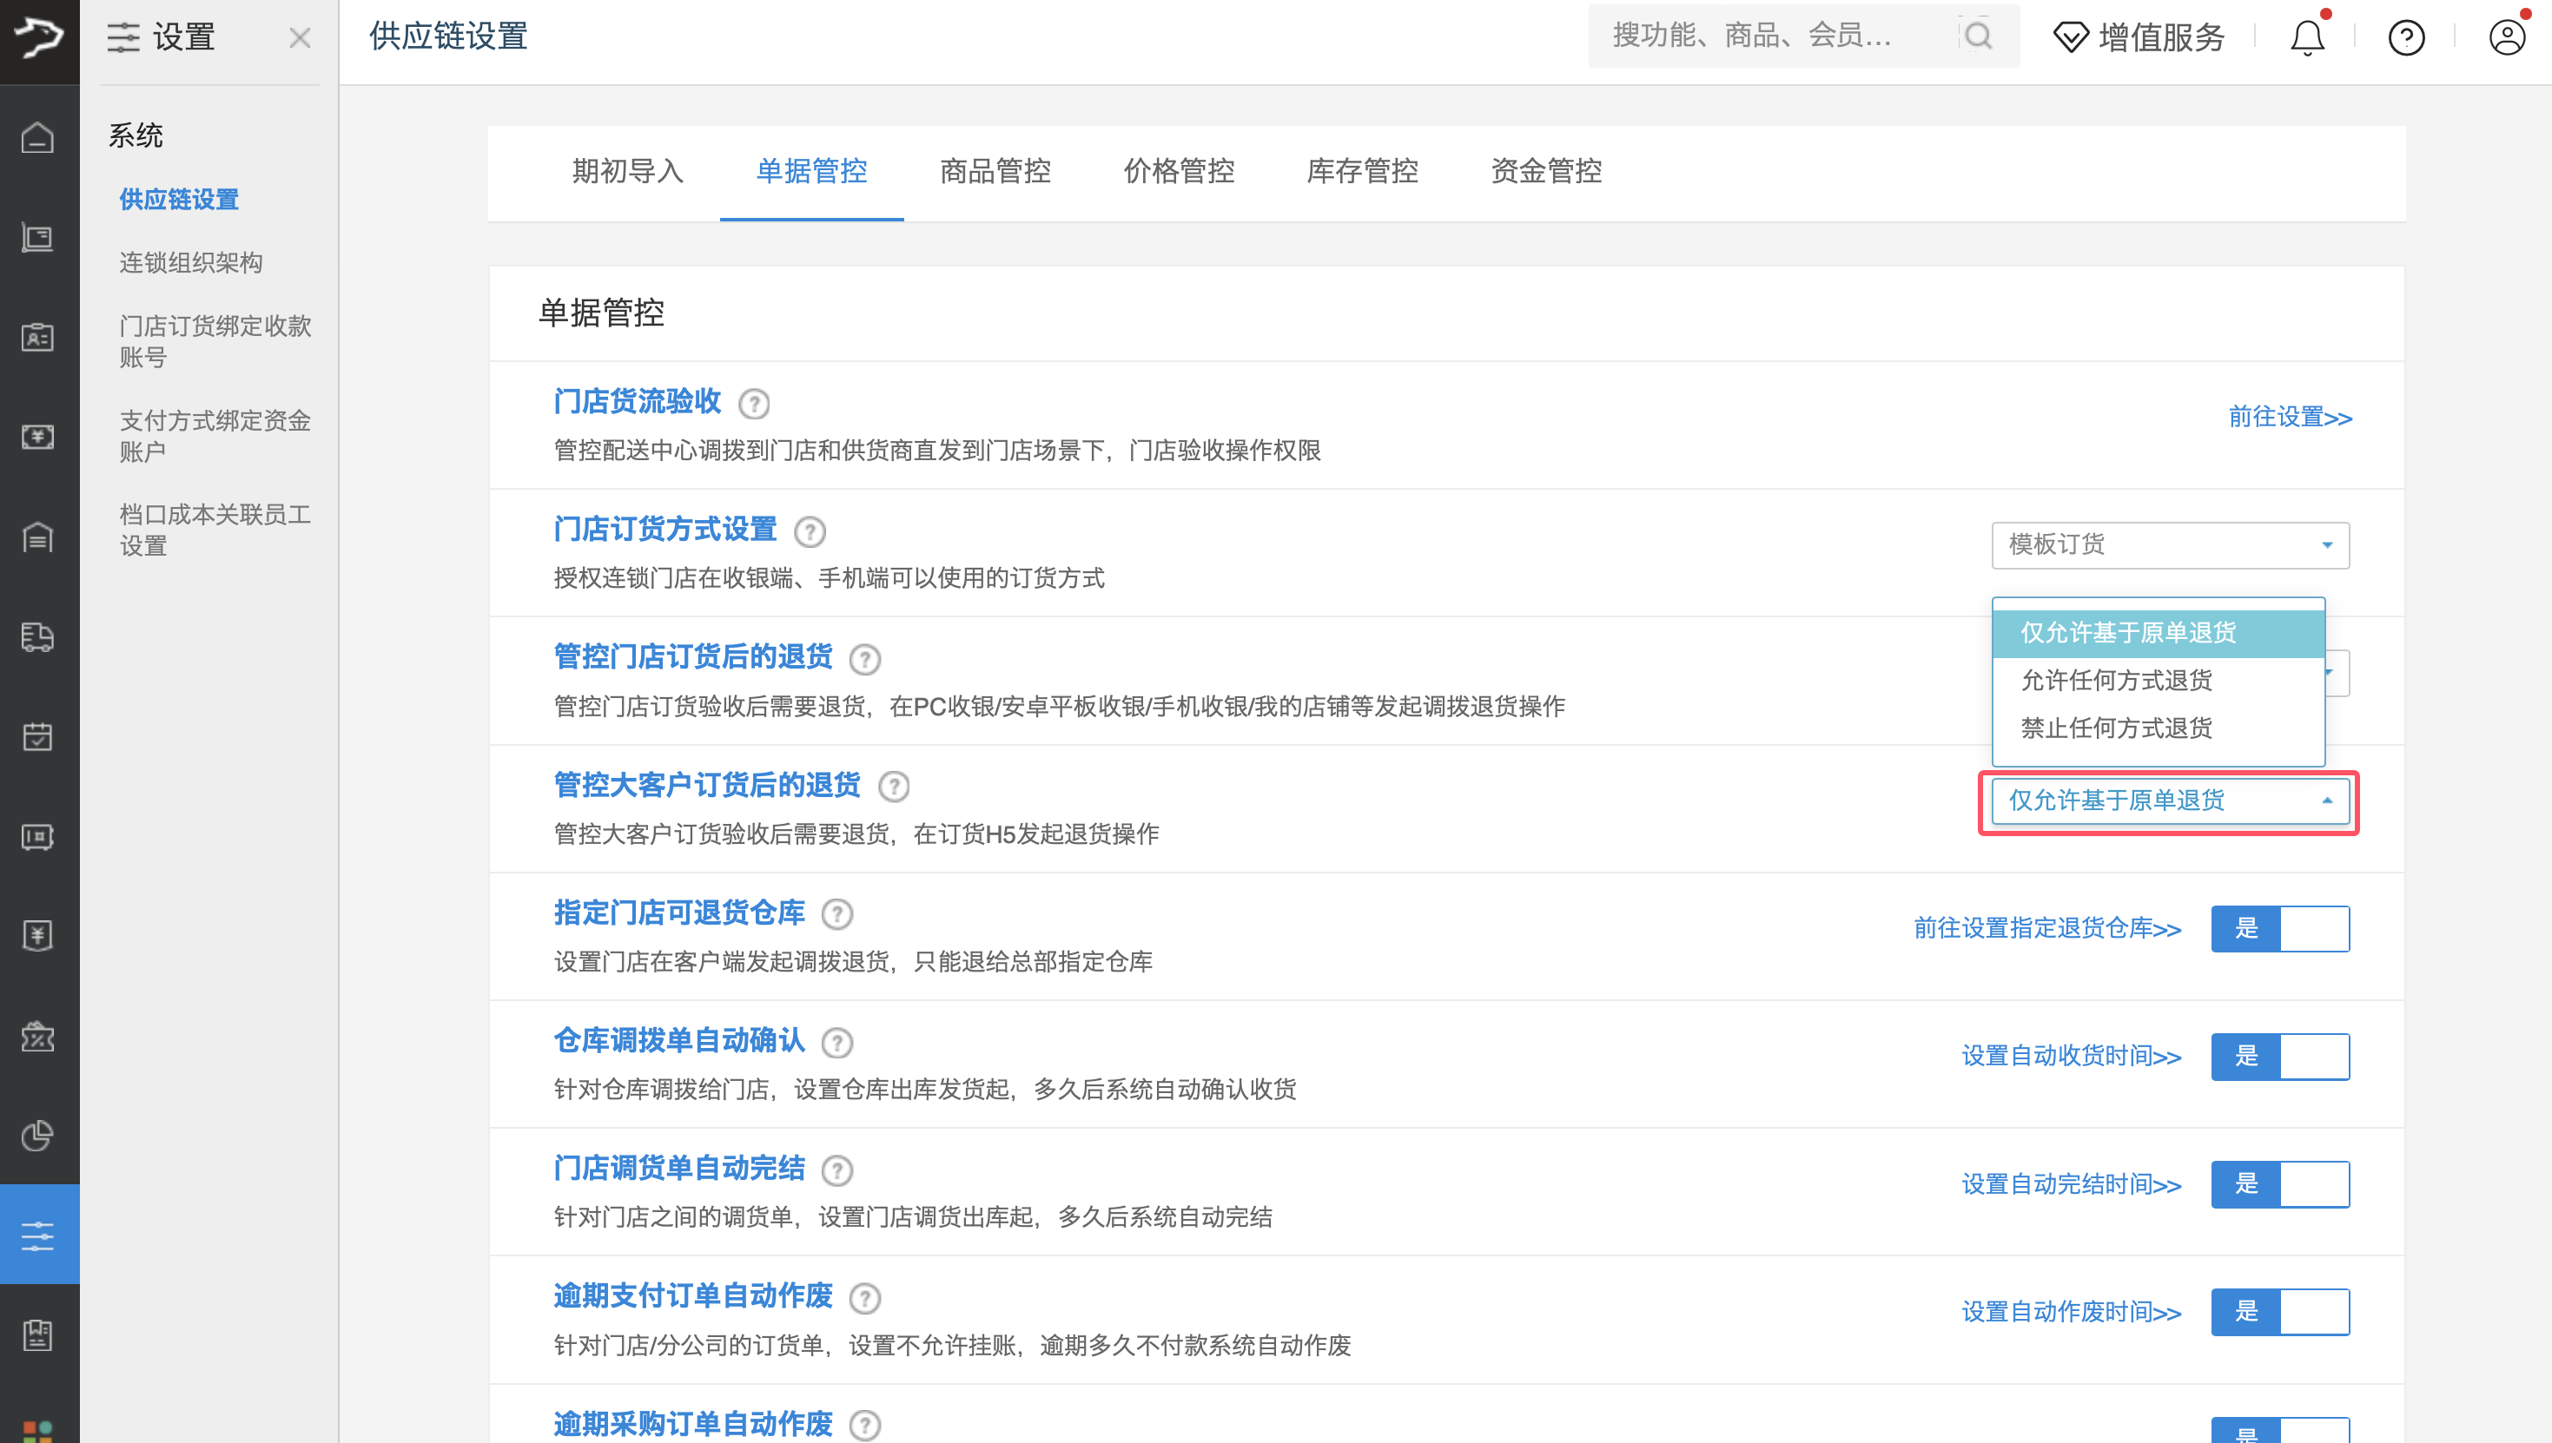This screenshot has height=1443, width=2552.
Task: Click the delivery truck icon in sidebar
Action: point(37,636)
